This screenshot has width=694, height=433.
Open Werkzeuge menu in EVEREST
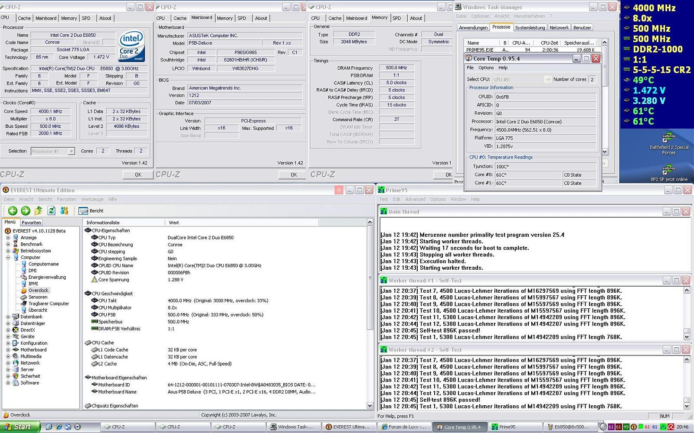pyautogui.click(x=92, y=199)
